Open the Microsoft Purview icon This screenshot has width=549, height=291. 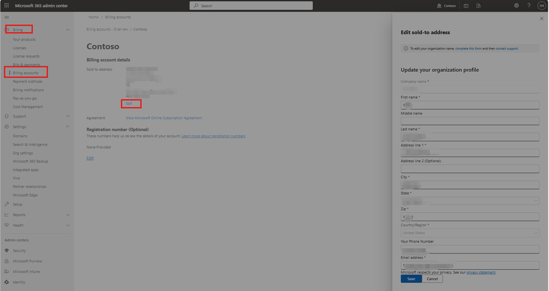pos(7,261)
